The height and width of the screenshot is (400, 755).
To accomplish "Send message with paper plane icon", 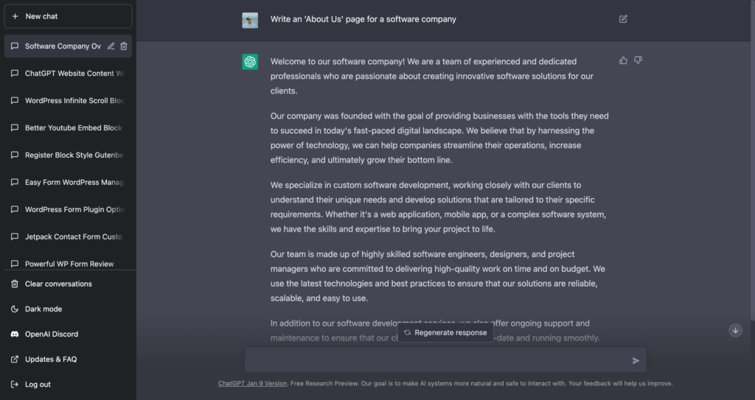I will 636,360.
